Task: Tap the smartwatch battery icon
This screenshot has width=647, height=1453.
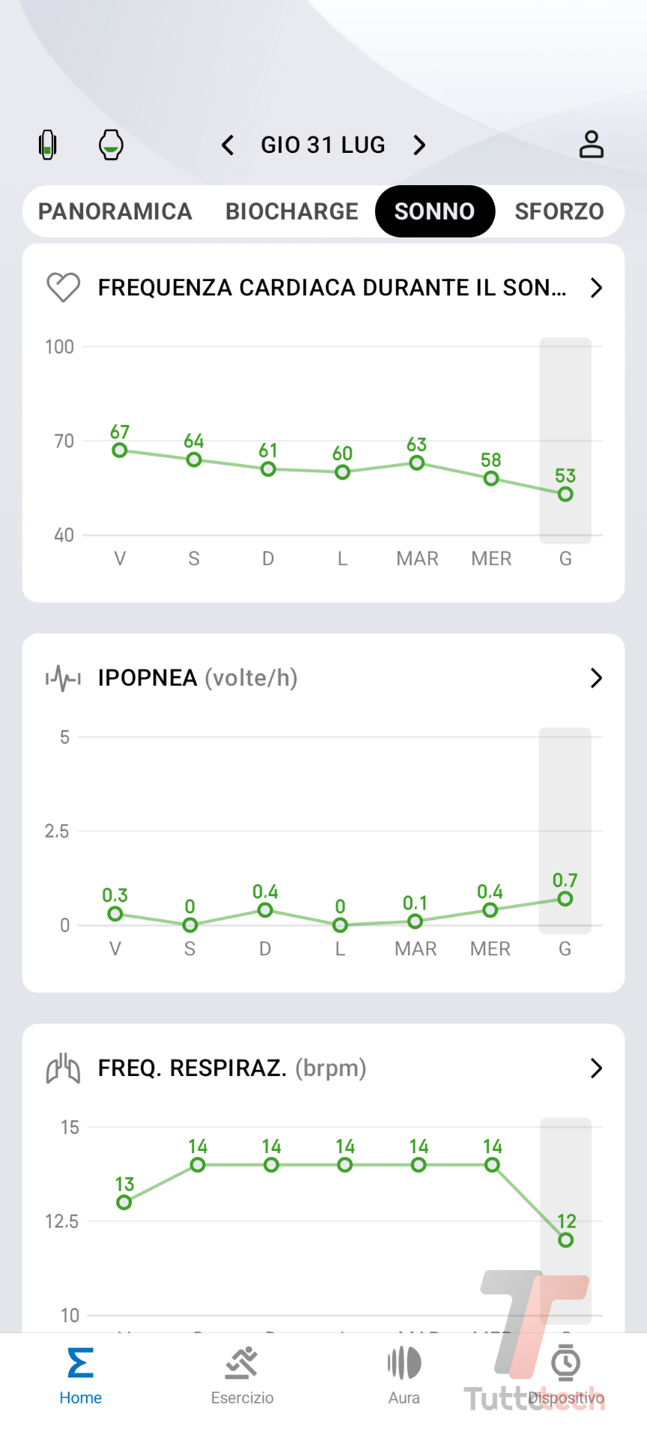Action: [111, 145]
